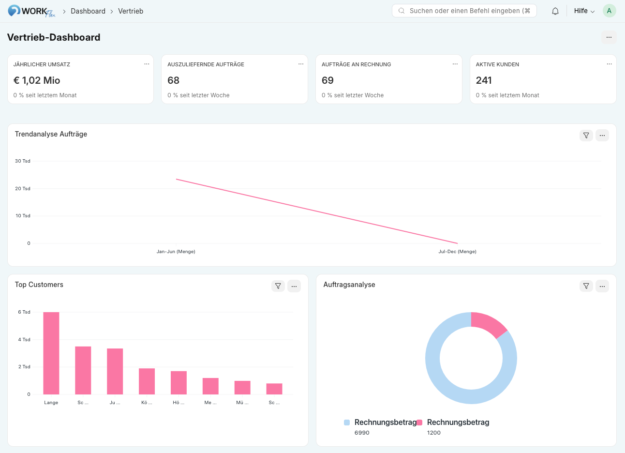Expand the Hilfe dropdown

[584, 11]
